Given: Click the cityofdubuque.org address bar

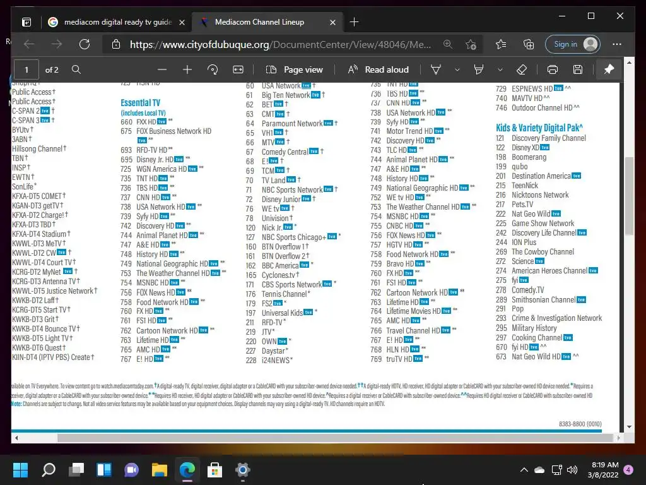Looking at the screenshot, I should tap(280, 45).
